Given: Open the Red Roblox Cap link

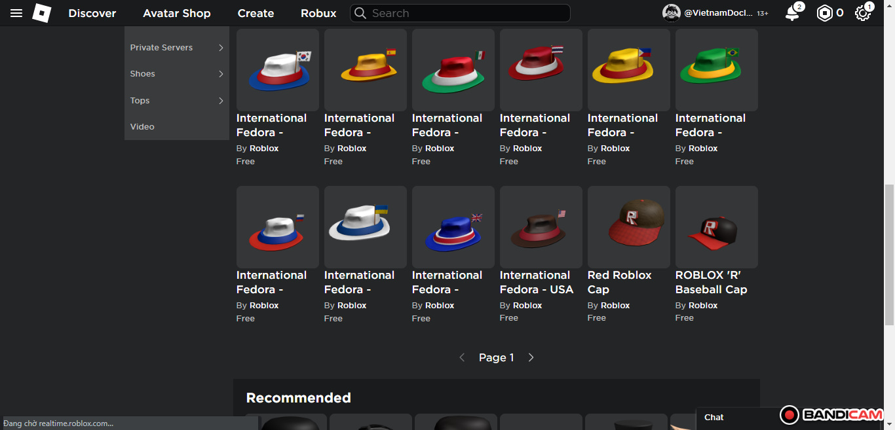Looking at the screenshot, I should click(x=619, y=282).
